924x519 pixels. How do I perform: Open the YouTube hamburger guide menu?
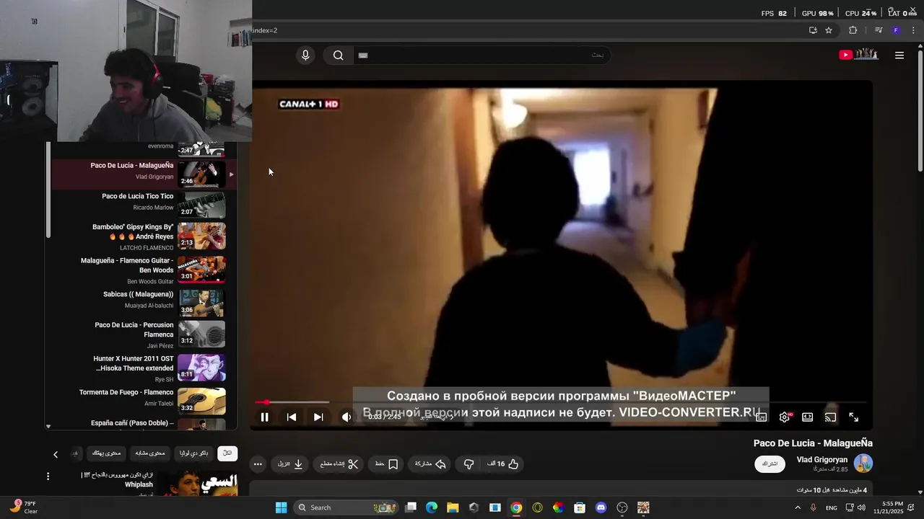(x=899, y=56)
